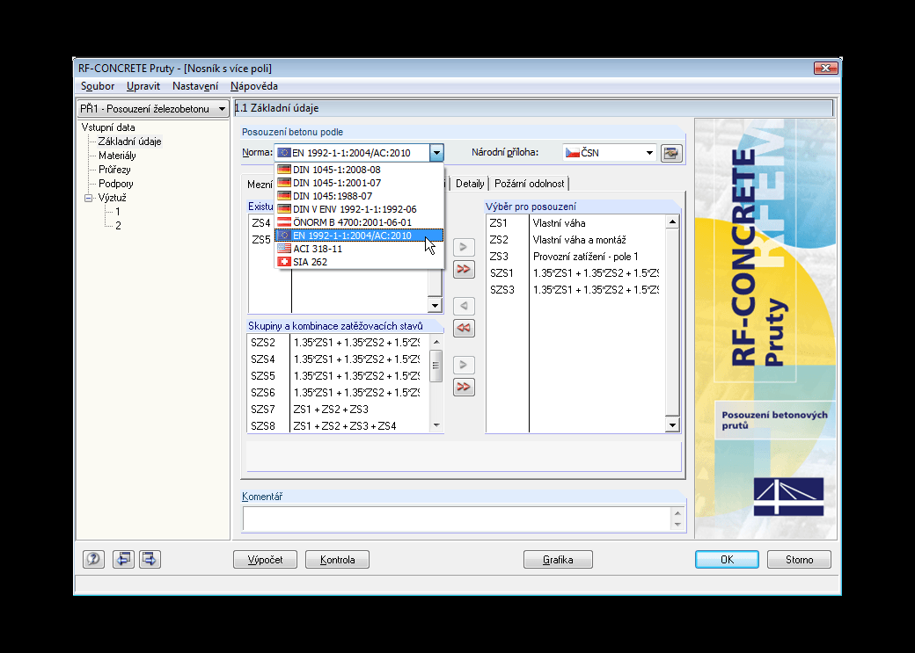Open the Nastavení menu
The width and height of the screenshot is (915, 653).
195,86
